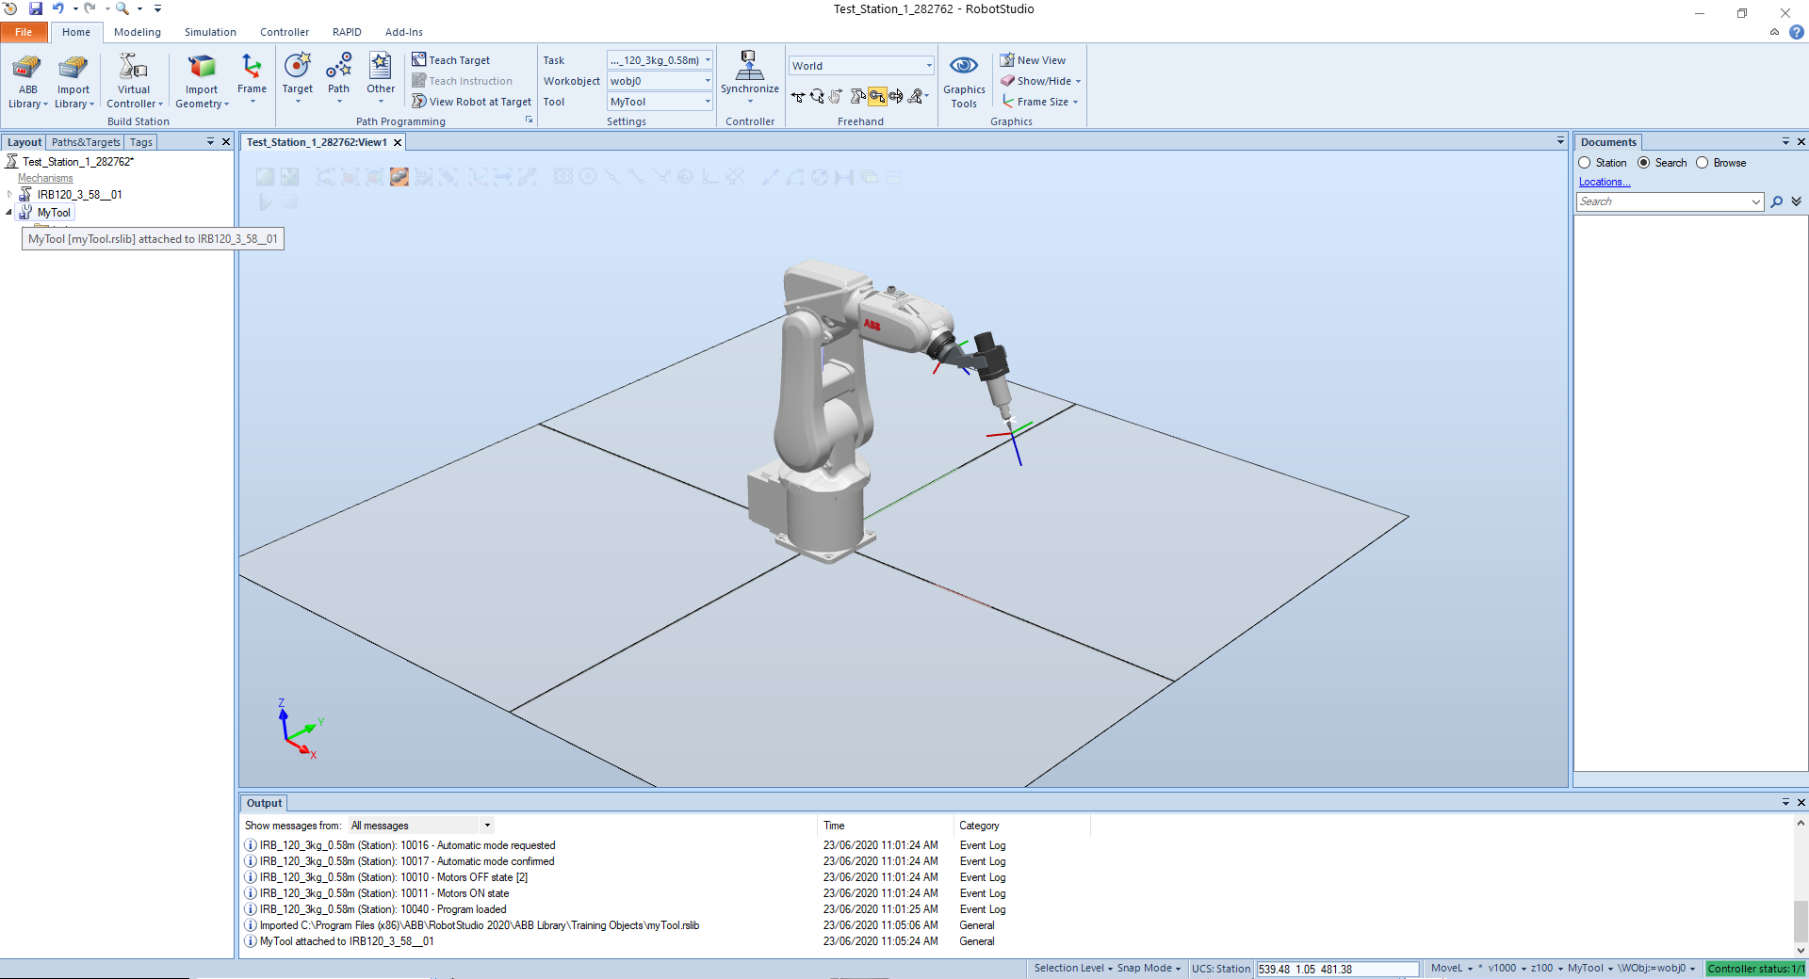Select the Browse radio button
The height and width of the screenshot is (979, 1809).
pos(1703,163)
